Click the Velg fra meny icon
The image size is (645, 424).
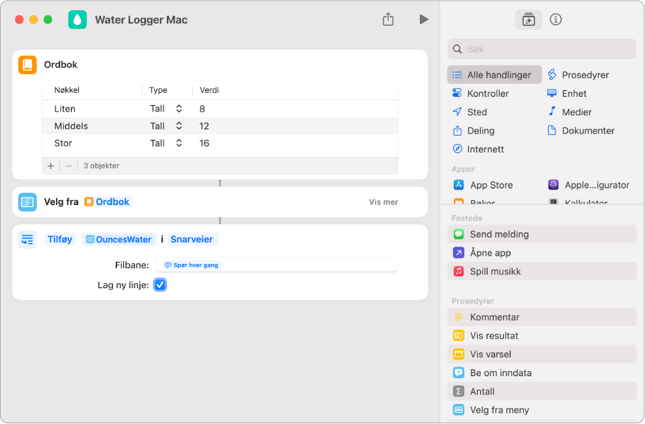coord(458,410)
